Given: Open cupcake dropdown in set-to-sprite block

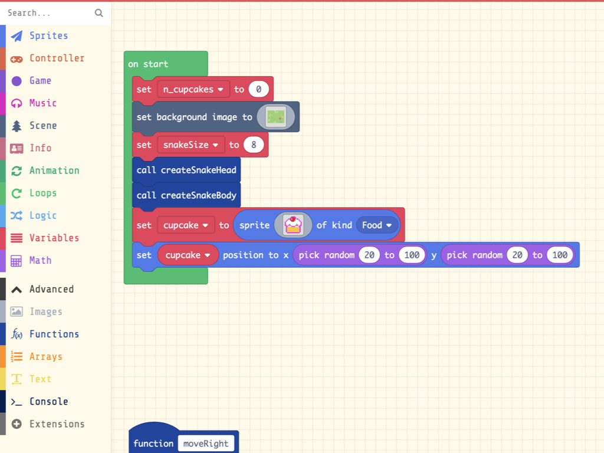Looking at the screenshot, I should pyautogui.click(x=186, y=225).
